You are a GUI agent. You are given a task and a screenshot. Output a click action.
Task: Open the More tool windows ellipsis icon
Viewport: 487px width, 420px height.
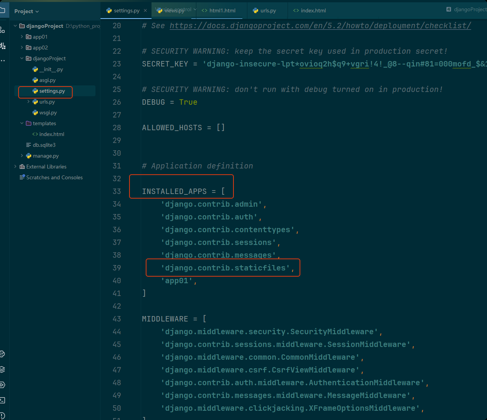(2, 61)
